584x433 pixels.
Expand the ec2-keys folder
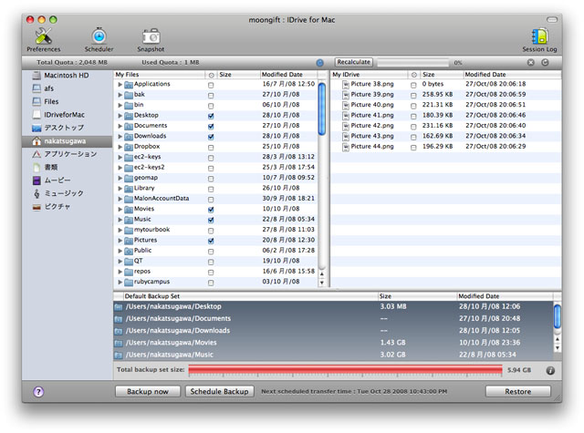coord(120,158)
